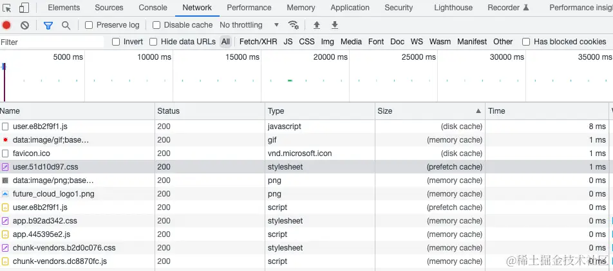
Task: Select the app.b92ad342.css request name
Action: point(45,221)
